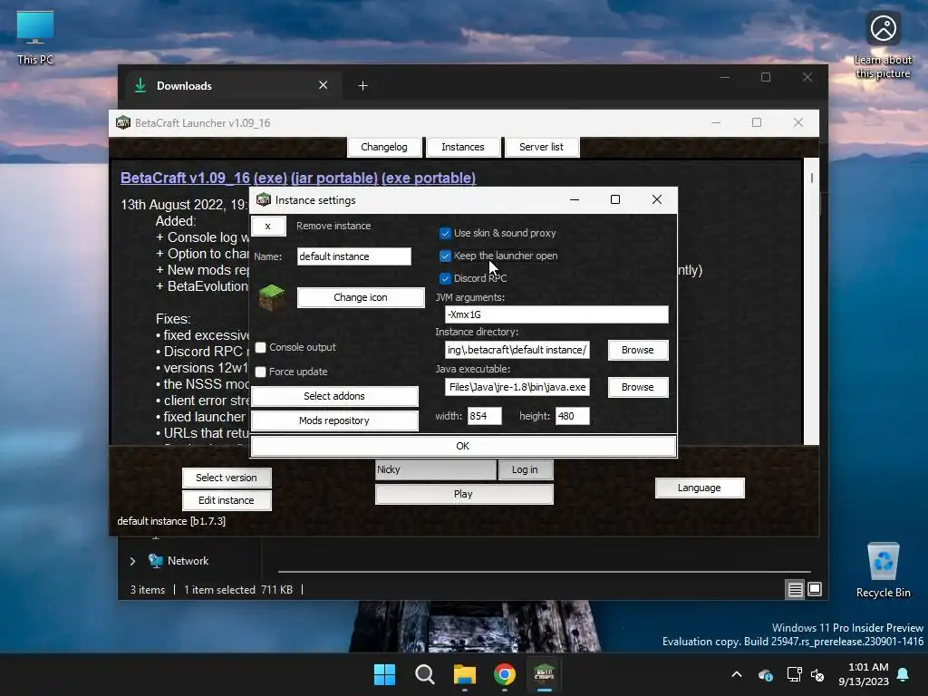This screenshot has height=696, width=928.
Task: Open This PC desktop icon
Action: pyautogui.click(x=35, y=38)
